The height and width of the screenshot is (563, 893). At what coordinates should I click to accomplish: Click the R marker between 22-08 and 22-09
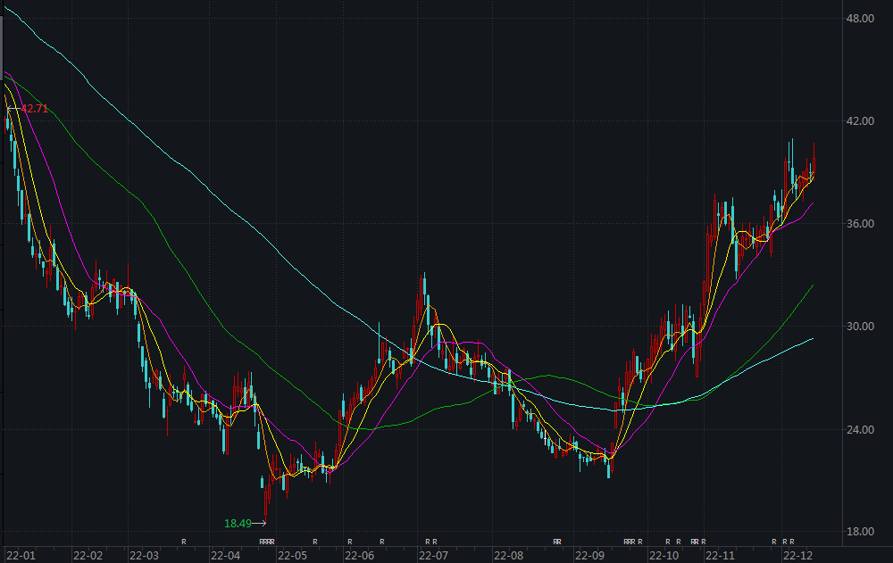coord(556,542)
